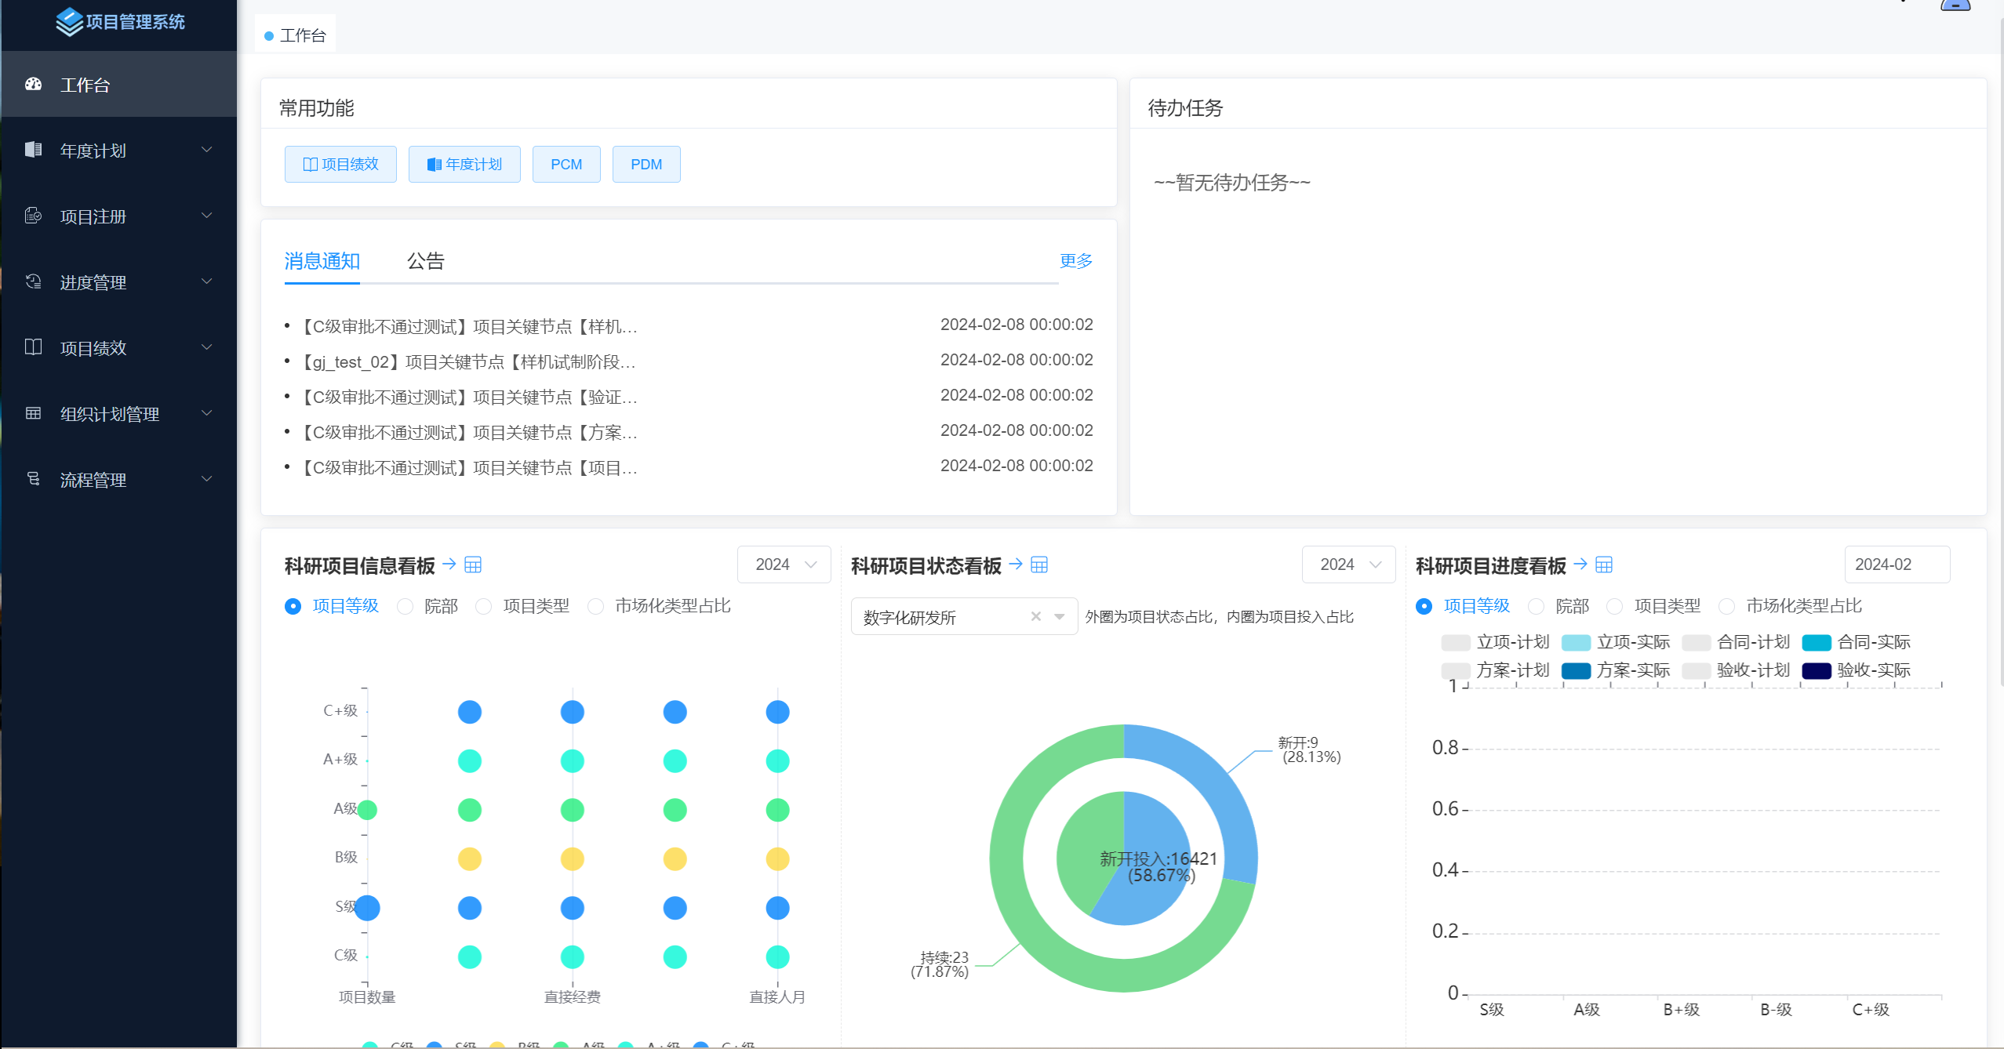This screenshot has width=2004, height=1049.
Task: Open the 样机 notification for C级审批不通过测试
Action: [x=469, y=327]
